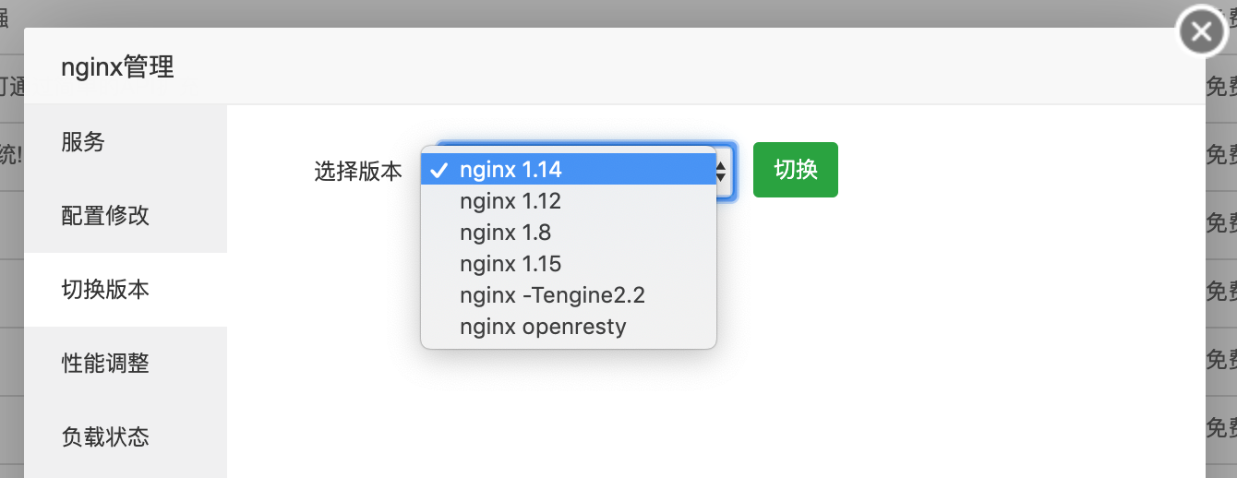Click the truncated 通 text behind the dialog
The height and width of the screenshot is (478, 1237).
click(11, 88)
